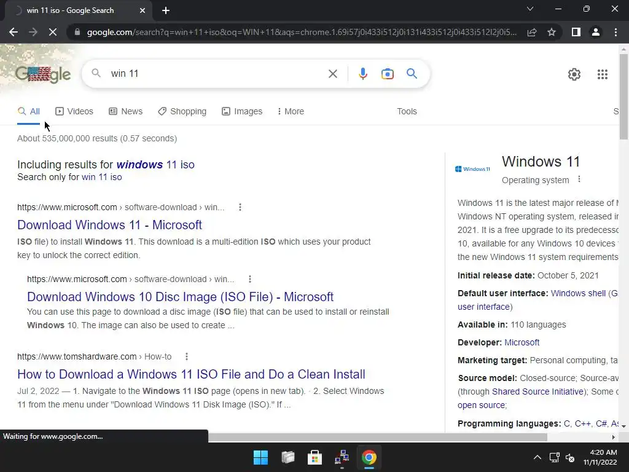
Task: Launch File Explorer from taskbar
Action: point(287,457)
